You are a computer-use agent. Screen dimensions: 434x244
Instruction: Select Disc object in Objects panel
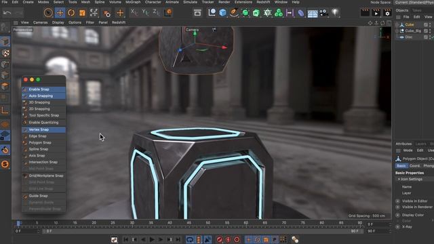[409, 37]
